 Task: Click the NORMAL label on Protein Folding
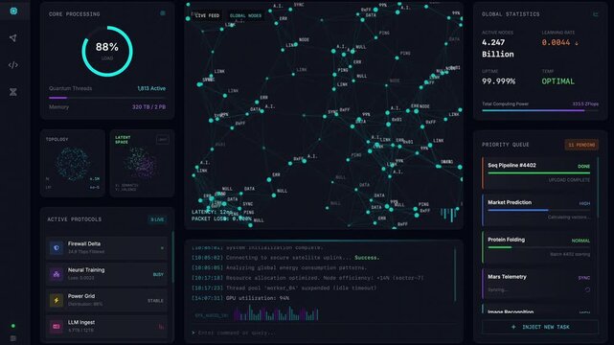tap(580, 241)
